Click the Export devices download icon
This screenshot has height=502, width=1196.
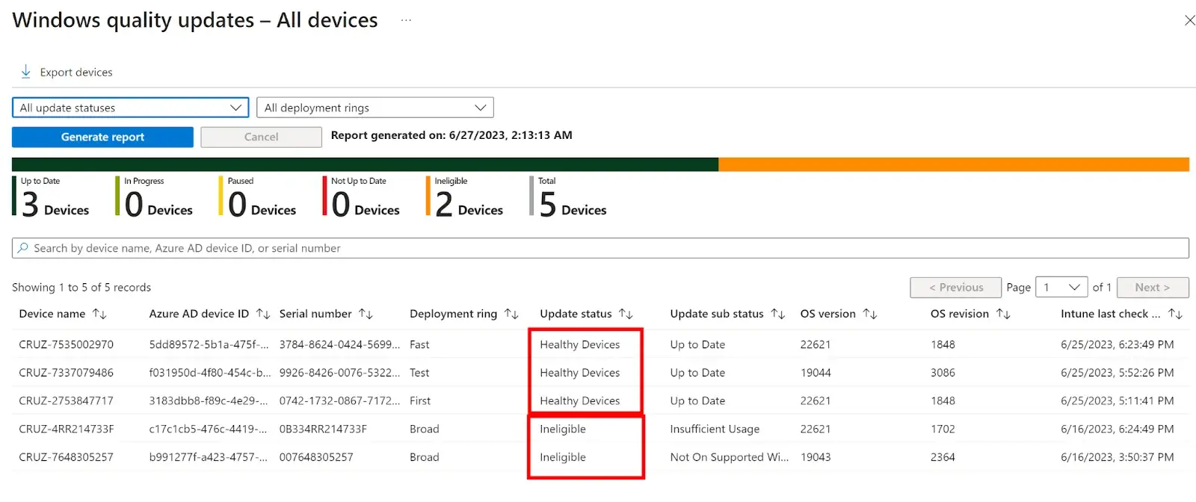click(25, 72)
